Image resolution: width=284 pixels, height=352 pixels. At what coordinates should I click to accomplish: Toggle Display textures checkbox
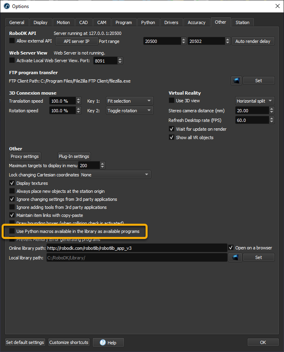click(12, 183)
